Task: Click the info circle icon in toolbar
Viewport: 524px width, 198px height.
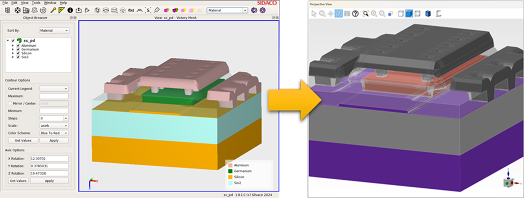Action: 70,10
